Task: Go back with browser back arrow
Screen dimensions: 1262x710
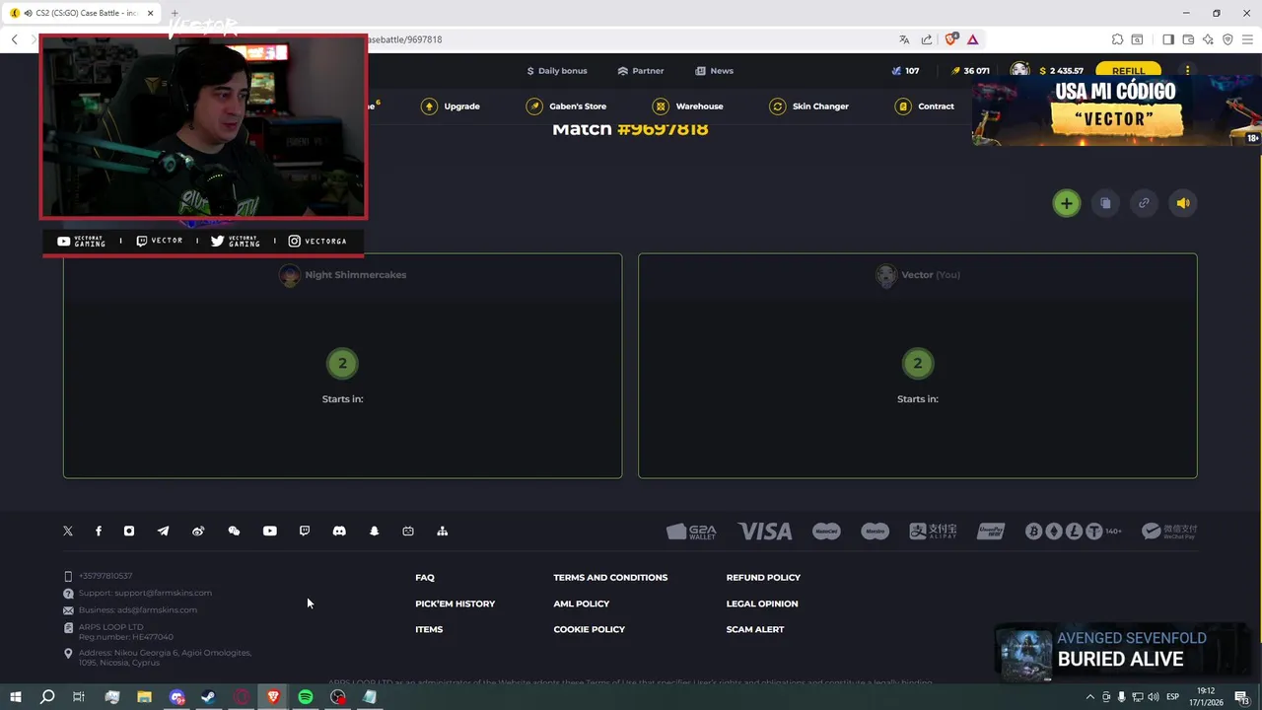Action: [14, 39]
